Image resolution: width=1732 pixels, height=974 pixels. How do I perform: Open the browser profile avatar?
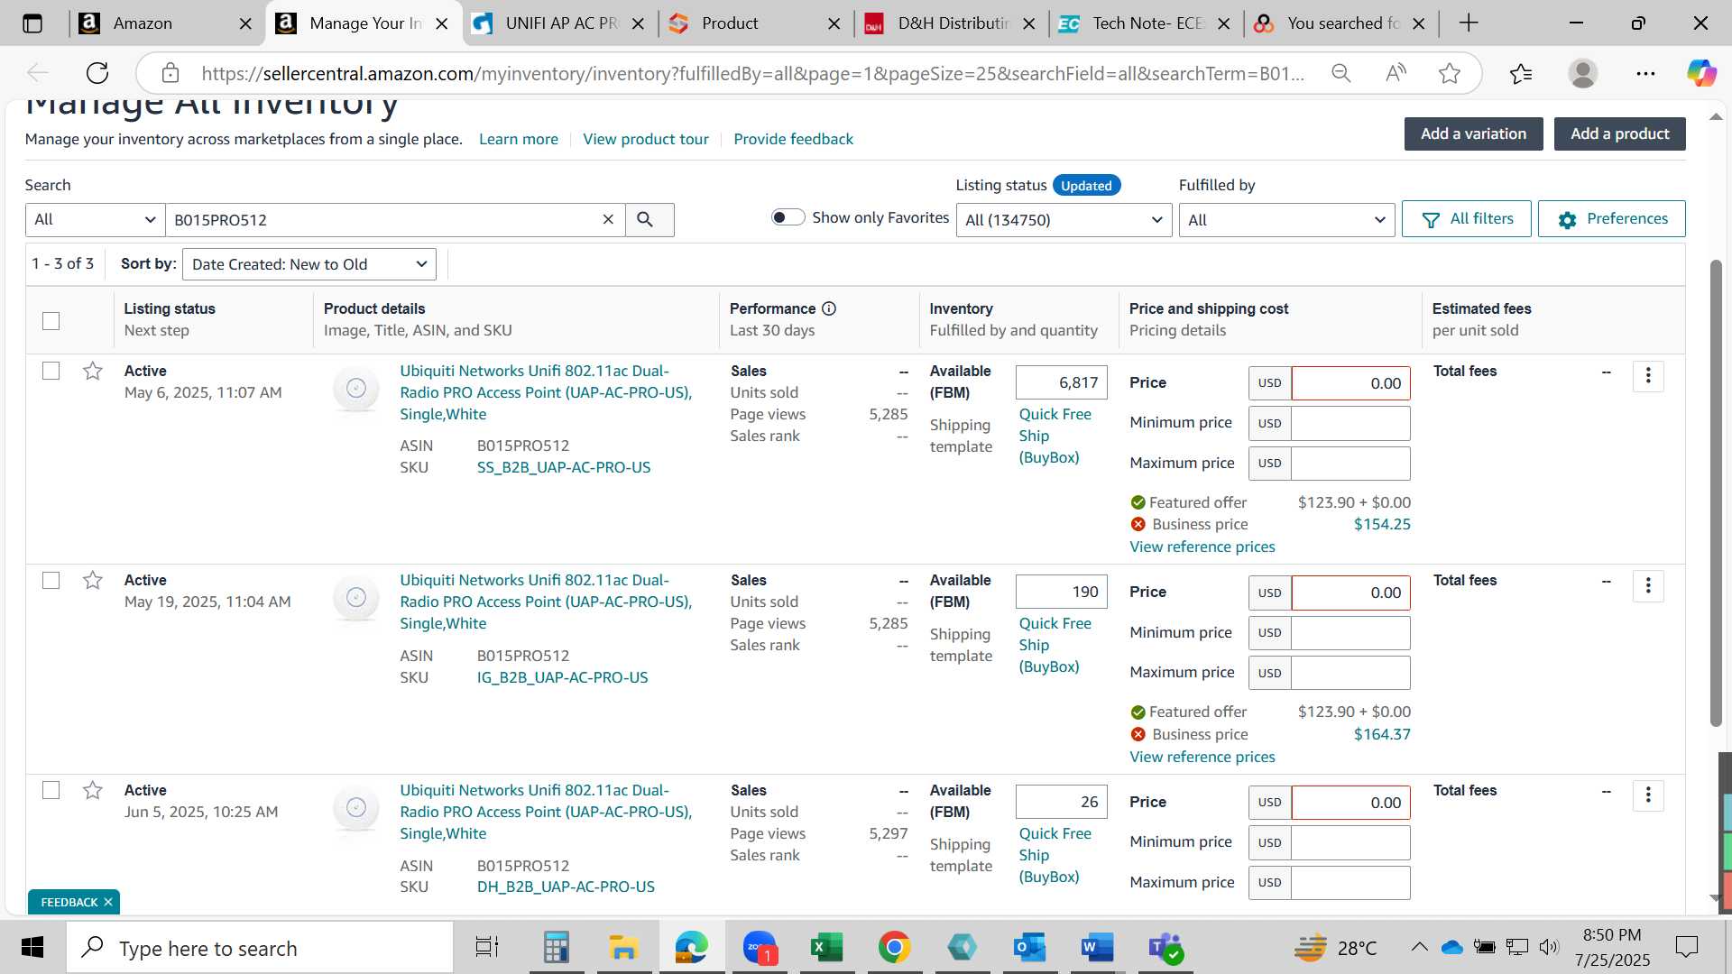pos(1583,73)
